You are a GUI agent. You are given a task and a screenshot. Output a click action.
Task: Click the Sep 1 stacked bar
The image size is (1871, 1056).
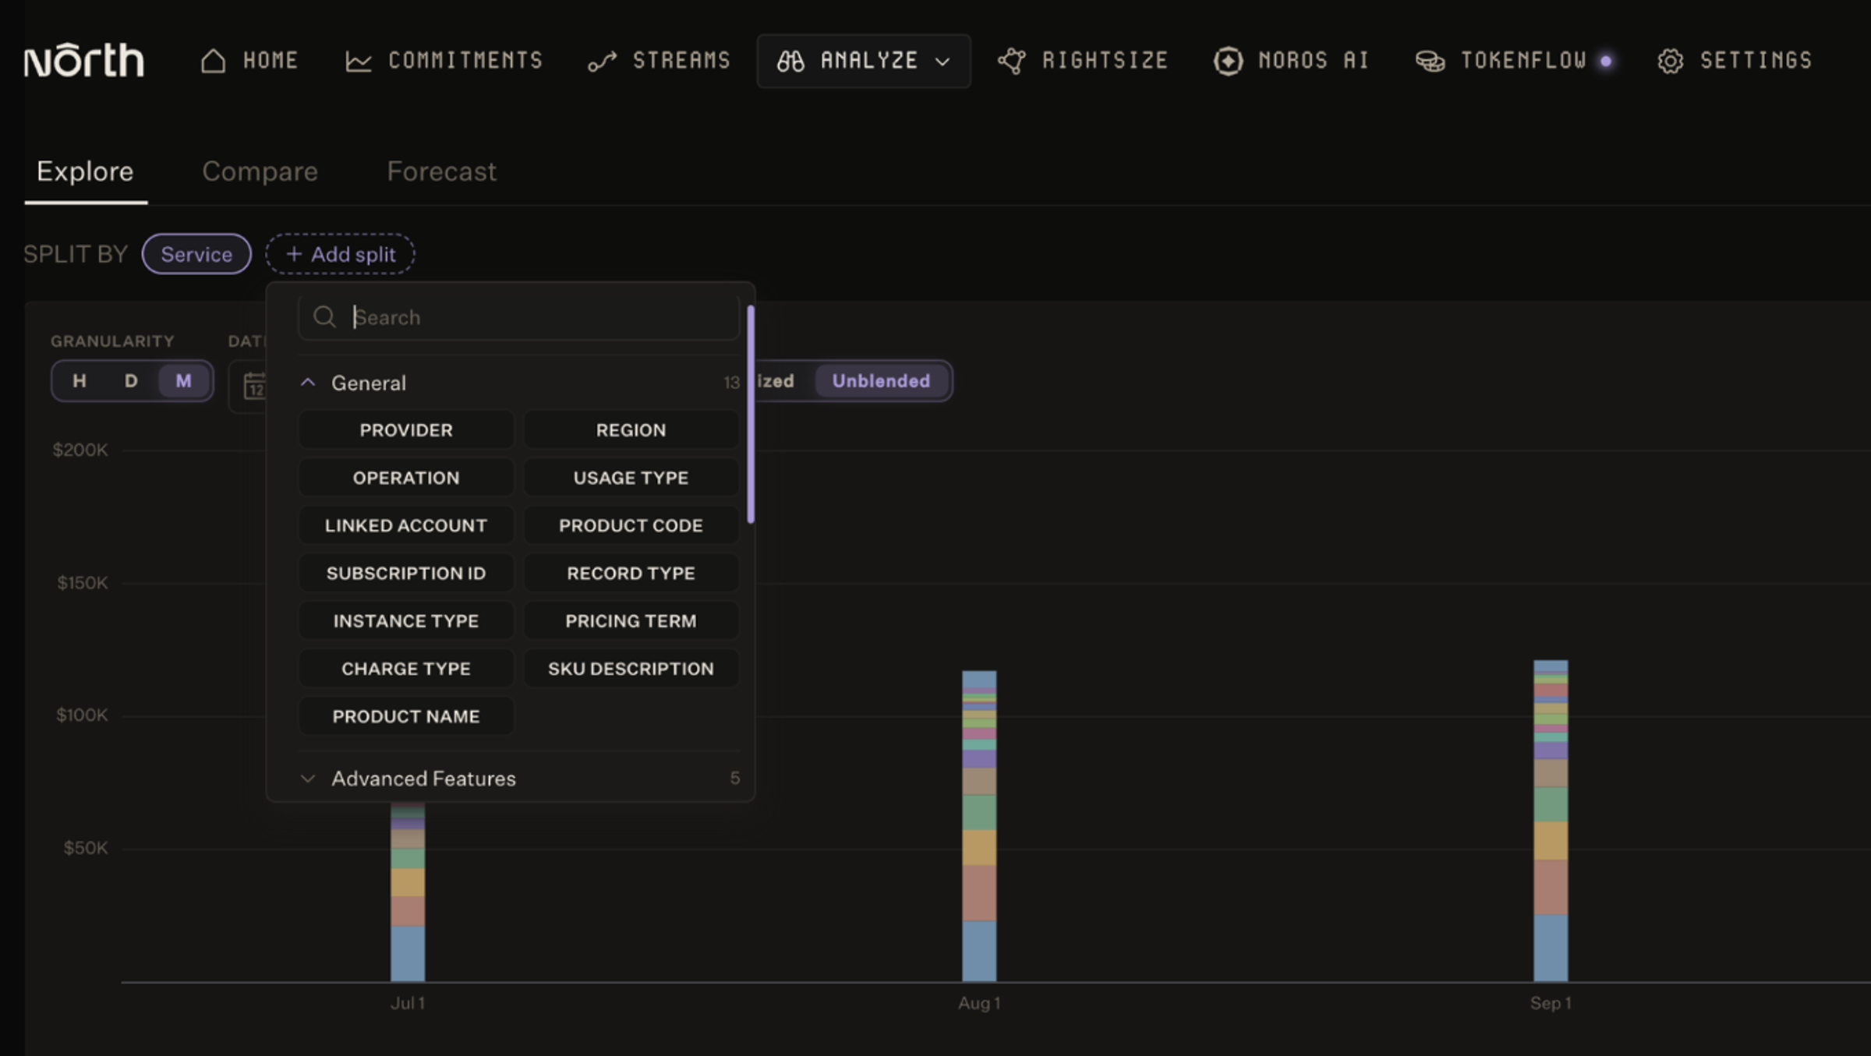coord(1551,821)
